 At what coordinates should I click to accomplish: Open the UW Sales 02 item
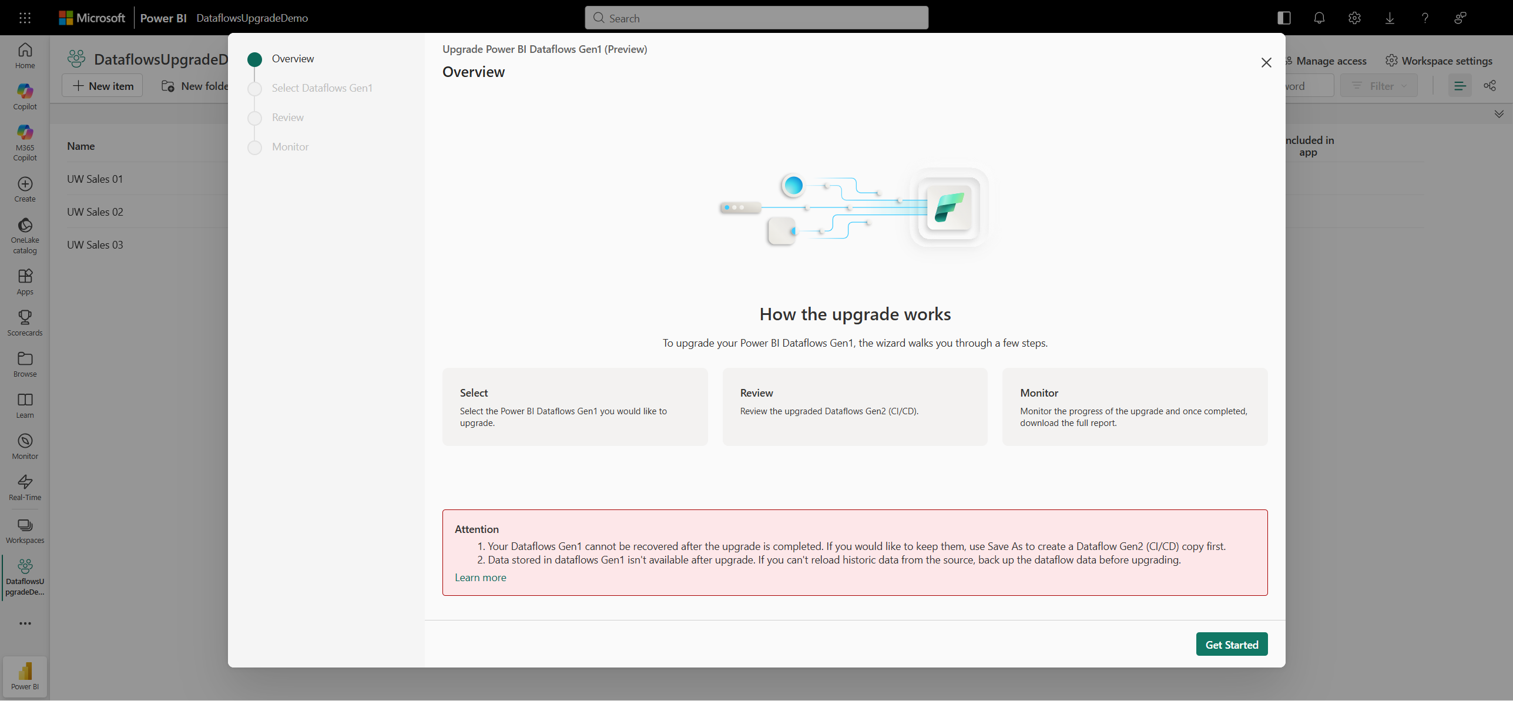pyautogui.click(x=95, y=212)
